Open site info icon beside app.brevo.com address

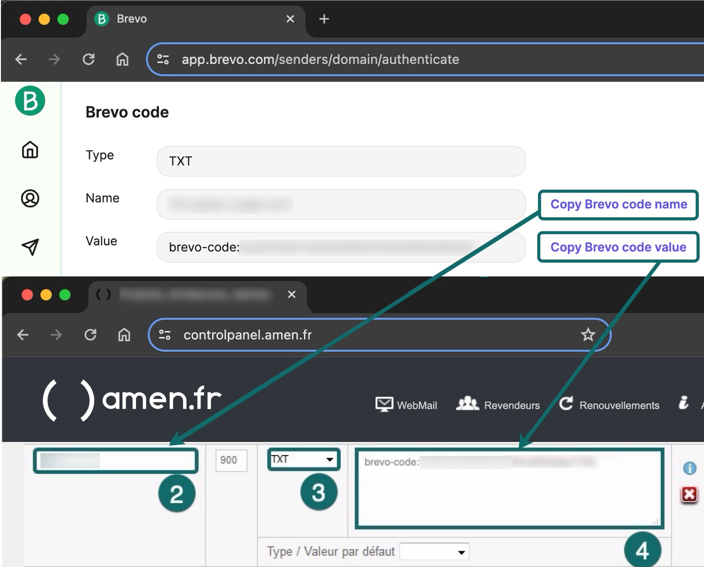pyautogui.click(x=163, y=59)
